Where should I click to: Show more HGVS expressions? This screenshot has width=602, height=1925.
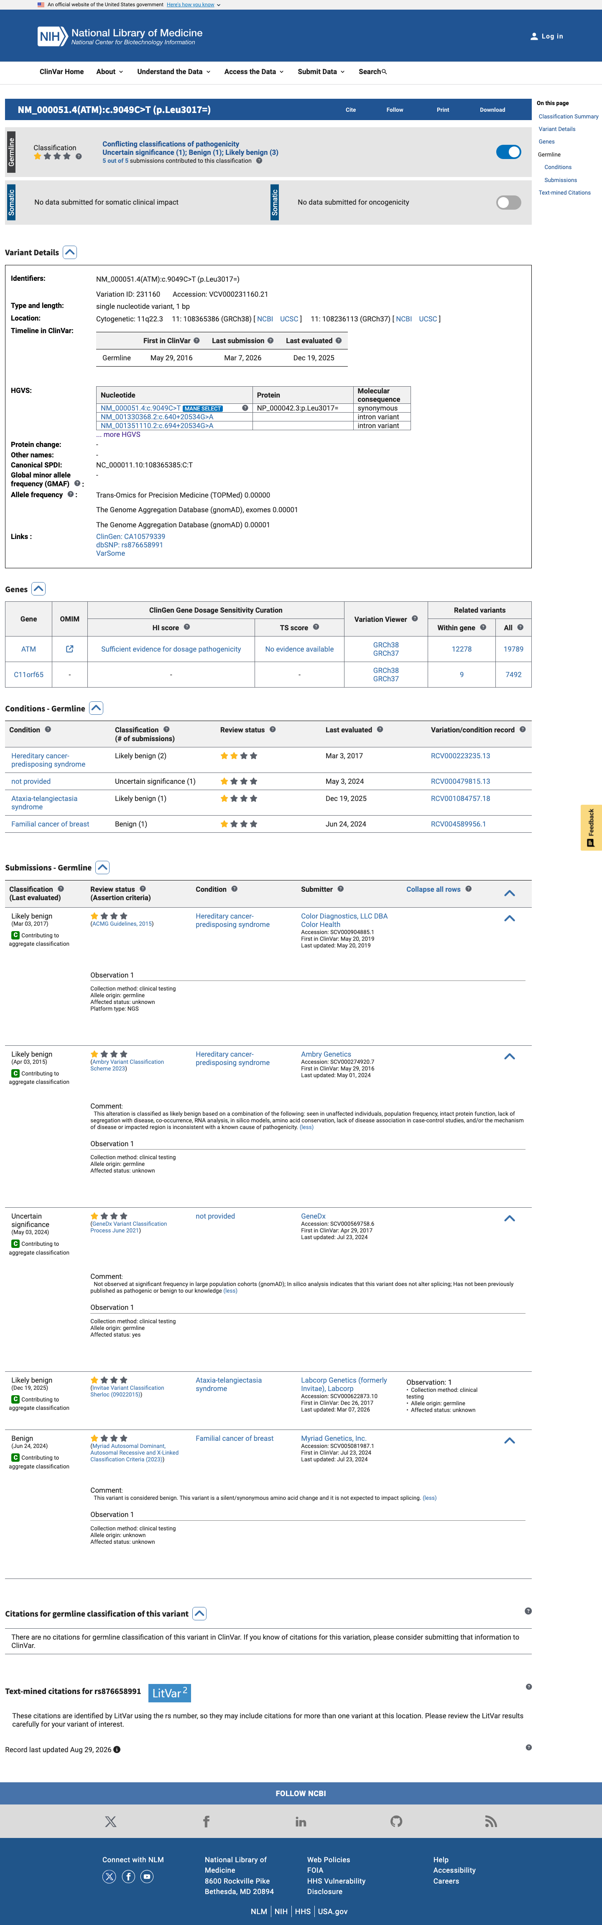point(118,434)
